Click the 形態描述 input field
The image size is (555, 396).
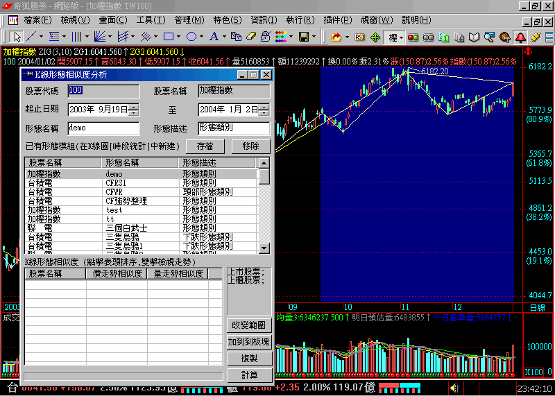point(234,128)
